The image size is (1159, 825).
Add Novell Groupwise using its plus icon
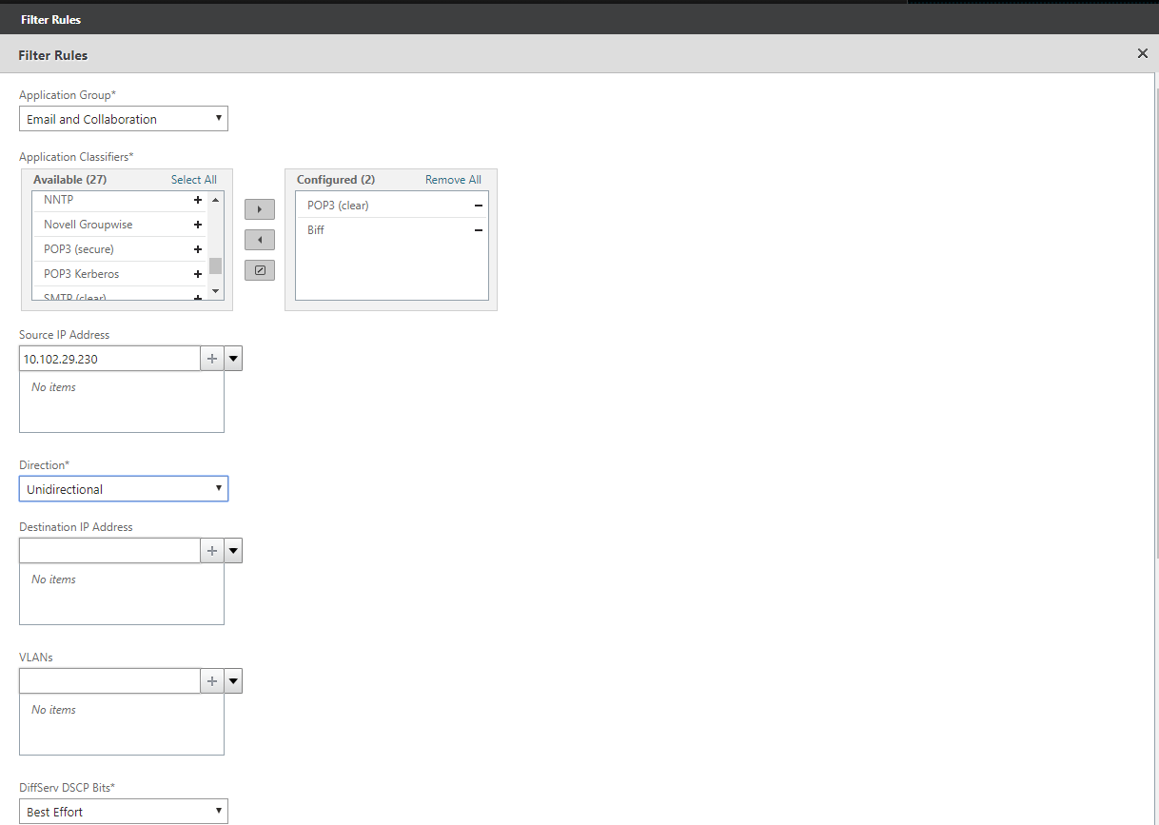tap(198, 225)
